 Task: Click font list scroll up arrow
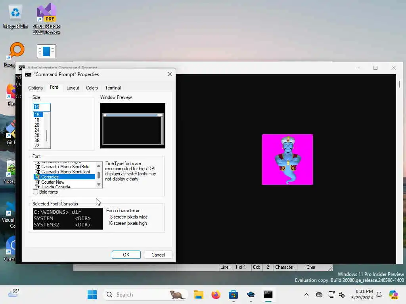click(x=99, y=166)
